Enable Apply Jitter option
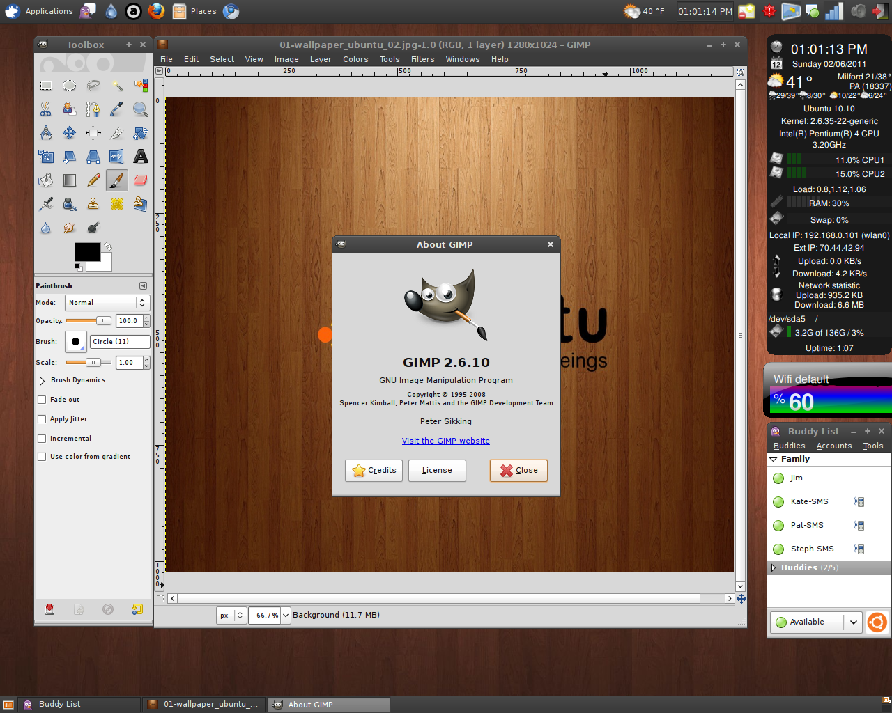 [x=42, y=419]
